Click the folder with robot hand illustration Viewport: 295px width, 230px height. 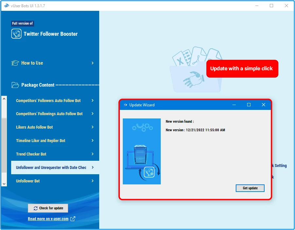pos(196,69)
